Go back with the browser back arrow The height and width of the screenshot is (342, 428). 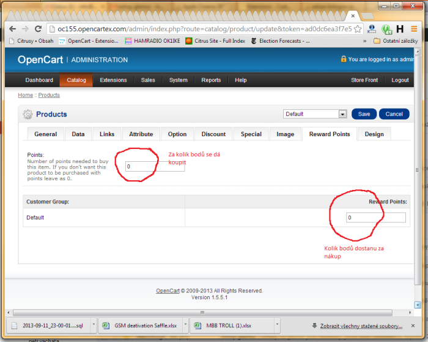[x=13, y=29]
